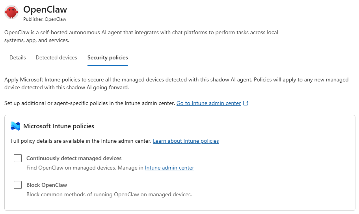Screen dimensions: 359x214
Task: Click the 'self-hosted autonomous AI agent' description
Action: point(141,36)
